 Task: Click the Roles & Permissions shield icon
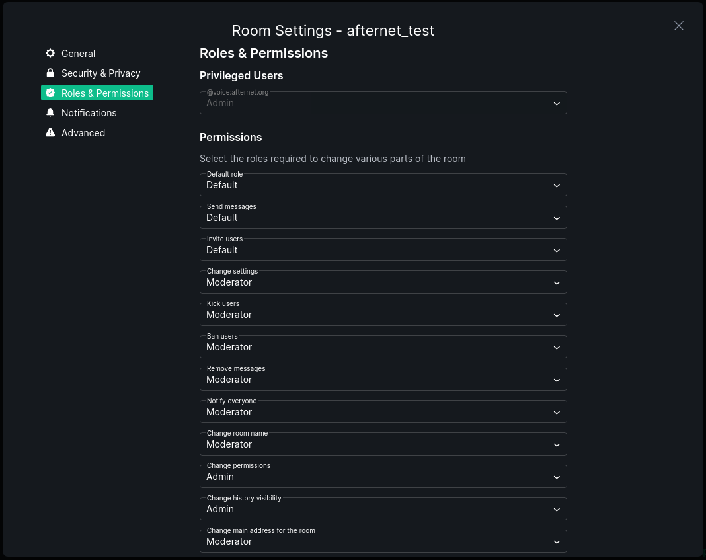point(50,93)
